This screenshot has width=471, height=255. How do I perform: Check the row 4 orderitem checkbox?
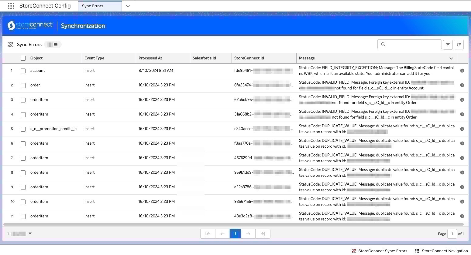[23, 115]
